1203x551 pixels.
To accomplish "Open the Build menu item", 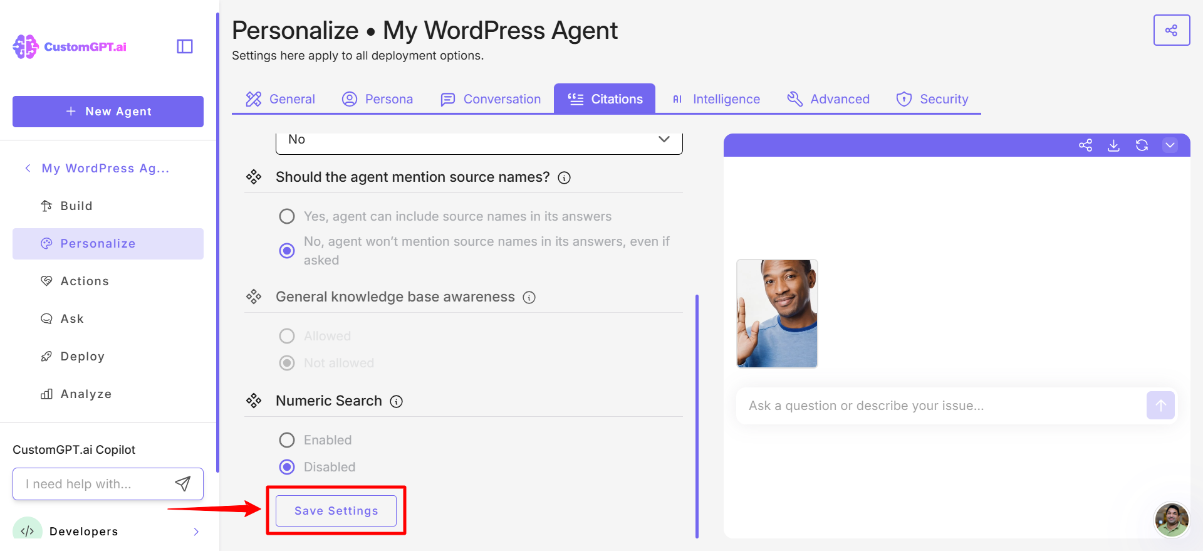I will 108,206.
